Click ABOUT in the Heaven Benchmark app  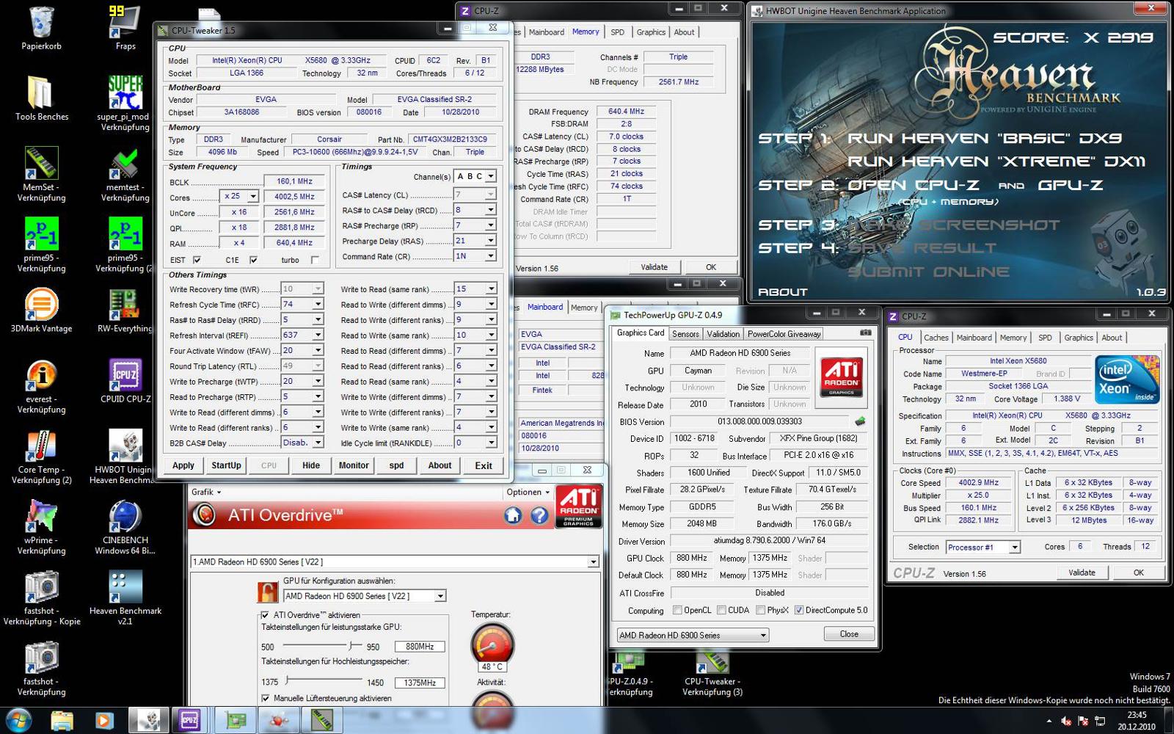point(782,291)
